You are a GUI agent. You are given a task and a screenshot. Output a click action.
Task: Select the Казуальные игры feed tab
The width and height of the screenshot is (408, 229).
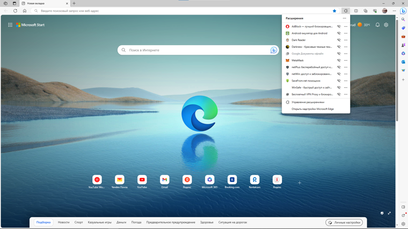pyautogui.click(x=100, y=222)
